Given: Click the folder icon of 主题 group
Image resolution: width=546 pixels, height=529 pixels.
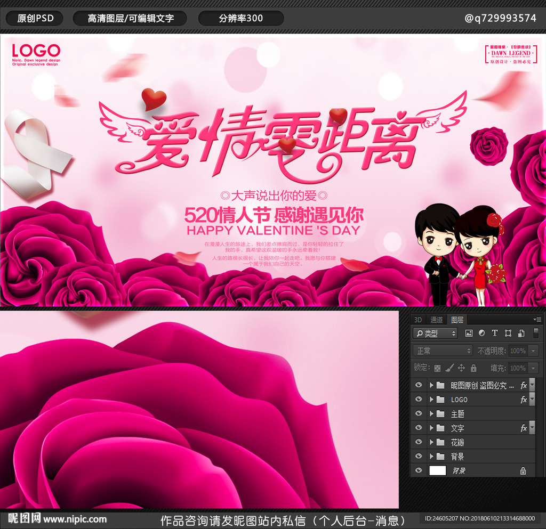Looking at the screenshot, I should 440,414.
